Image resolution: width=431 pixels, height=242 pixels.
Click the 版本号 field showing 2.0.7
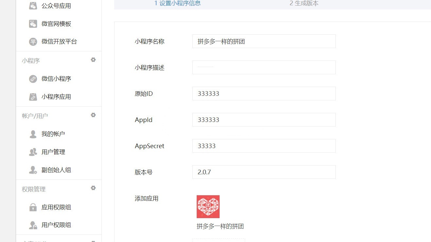264,172
